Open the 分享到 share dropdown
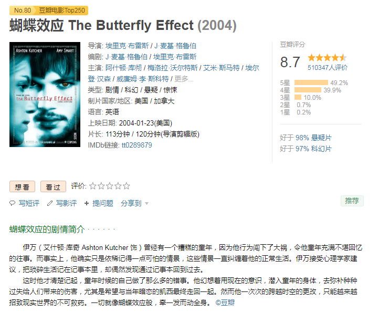 134,203
